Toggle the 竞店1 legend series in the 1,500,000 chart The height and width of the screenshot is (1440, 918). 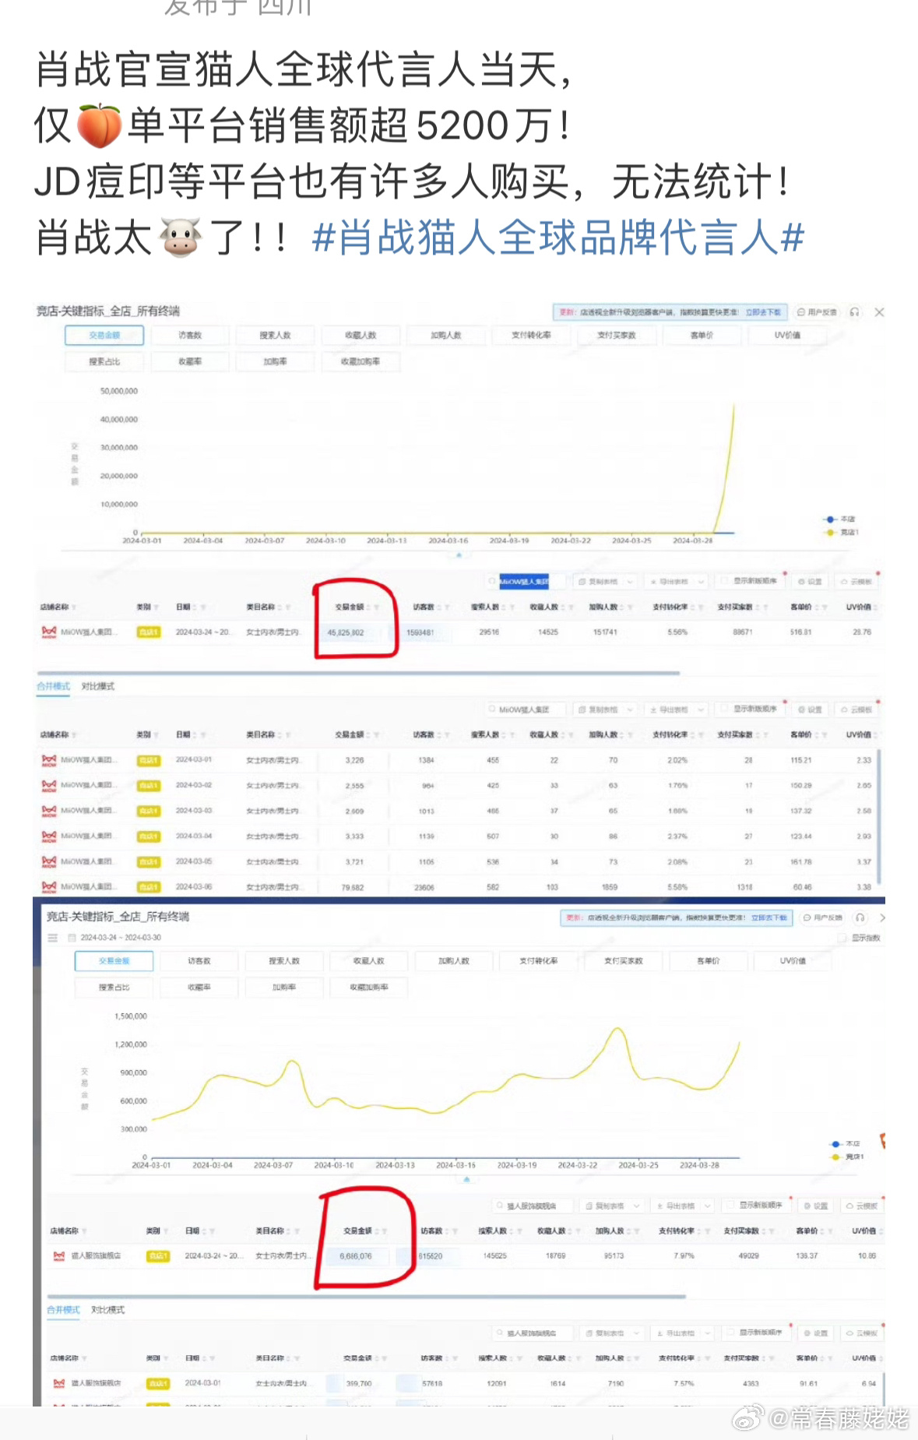click(847, 1157)
